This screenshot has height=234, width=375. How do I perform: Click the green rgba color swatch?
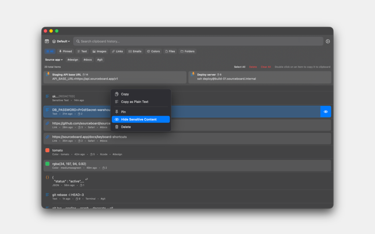pyautogui.click(x=47, y=164)
